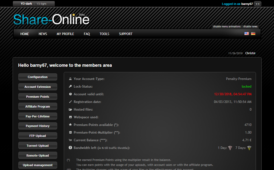Image resolution: width=274 pixels, height=170 pixels.
Task: Click the green locked status text
Action: pos(247,87)
